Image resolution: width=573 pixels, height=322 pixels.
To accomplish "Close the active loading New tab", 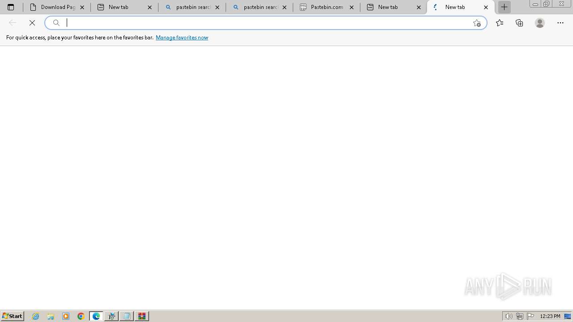I will point(486,7).
